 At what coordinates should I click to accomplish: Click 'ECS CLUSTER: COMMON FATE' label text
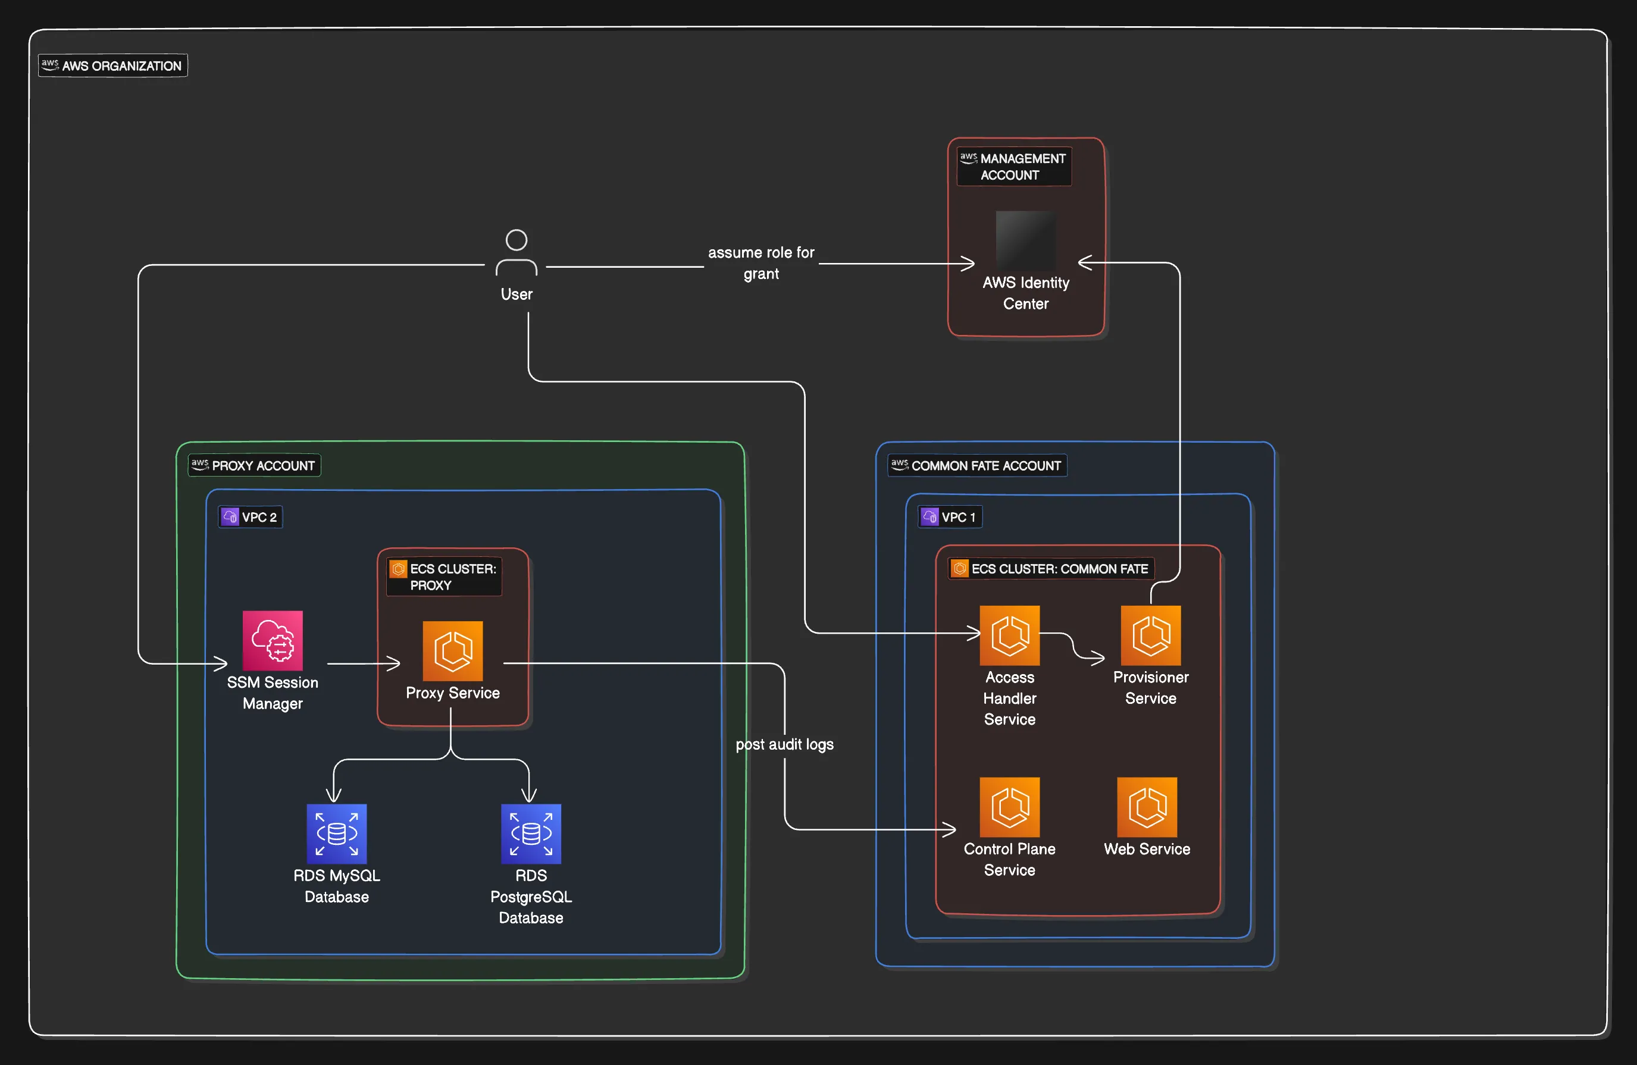coord(1060,569)
